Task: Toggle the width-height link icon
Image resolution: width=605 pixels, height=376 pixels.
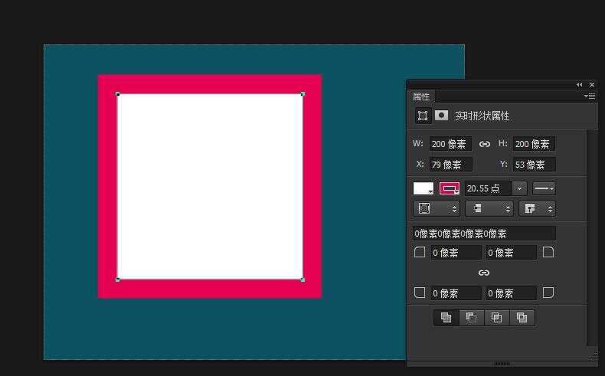Action: coord(484,144)
